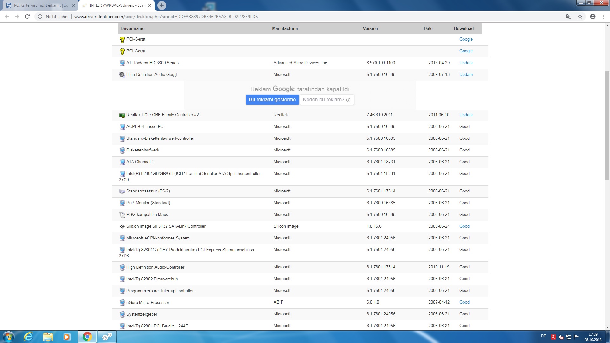The image size is (610, 343).
Task: Open the Chrome user profile icon
Action: pyautogui.click(x=593, y=17)
